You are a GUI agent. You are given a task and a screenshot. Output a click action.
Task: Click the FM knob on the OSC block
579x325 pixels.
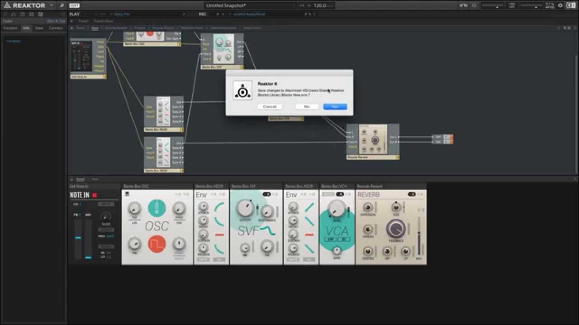coord(134,208)
